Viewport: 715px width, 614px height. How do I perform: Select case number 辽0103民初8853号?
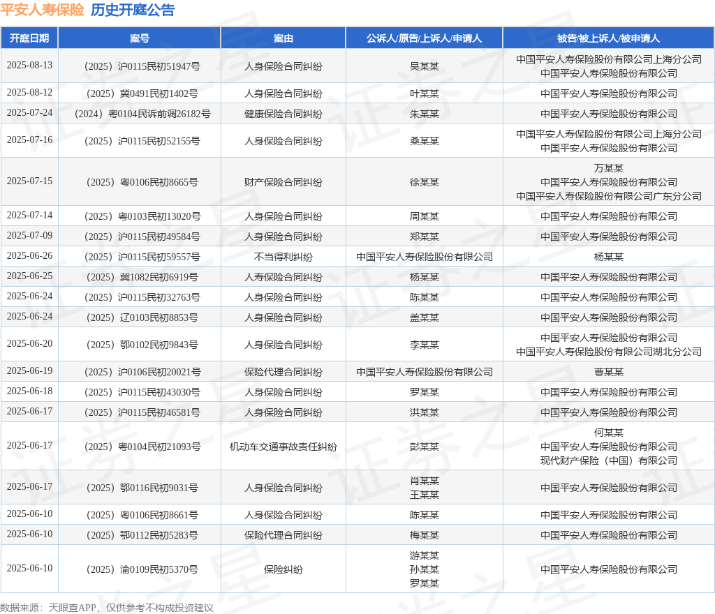(x=142, y=317)
